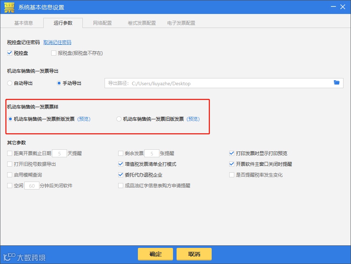Enable 距离开票截止日期 reminder checkbox
This screenshot has width=351, height=264.
click(10, 153)
